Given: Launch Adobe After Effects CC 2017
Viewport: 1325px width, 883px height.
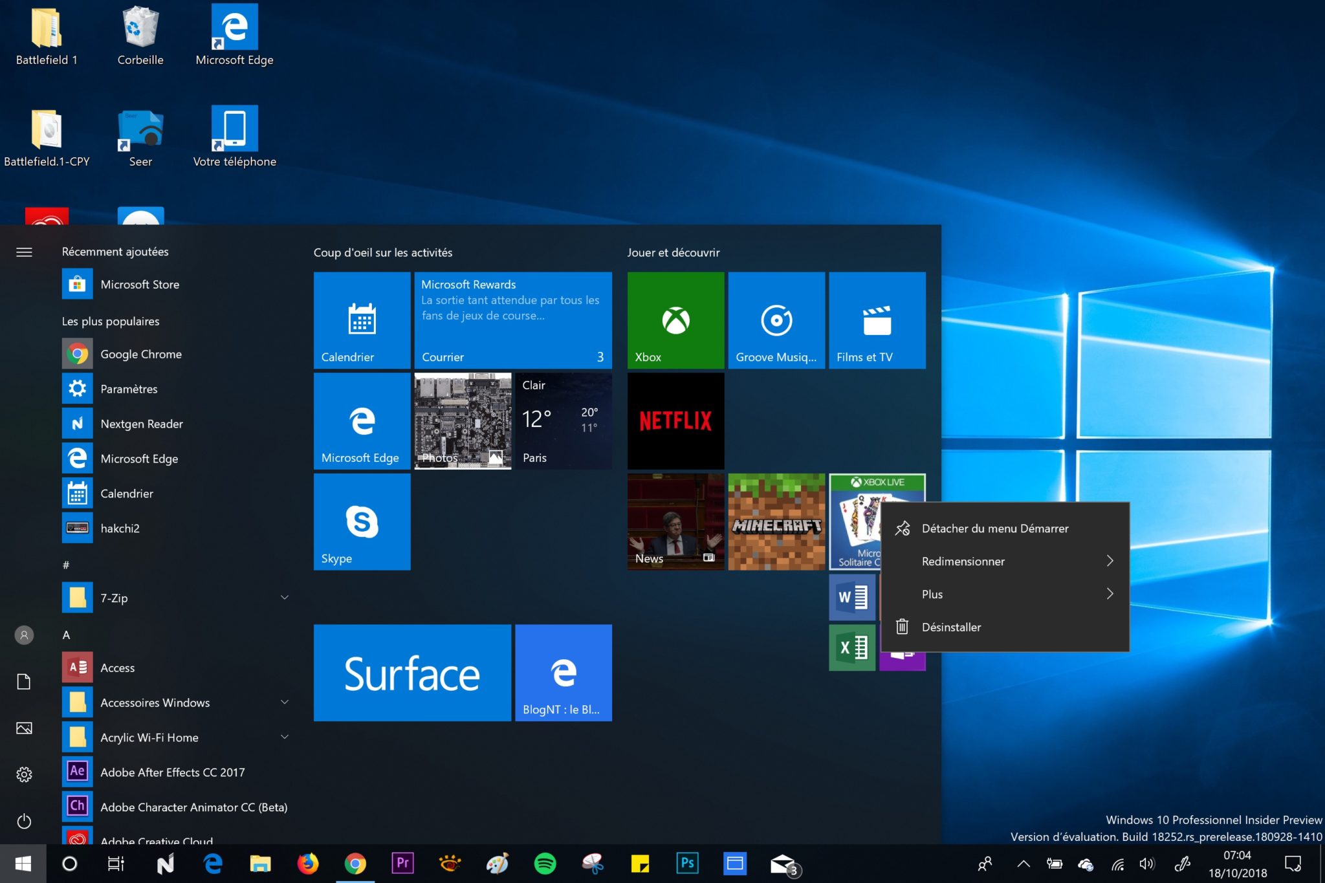Looking at the screenshot, I should (176, 772).
